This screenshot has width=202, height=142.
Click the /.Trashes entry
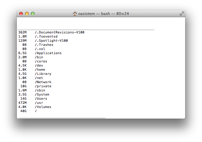44,45
